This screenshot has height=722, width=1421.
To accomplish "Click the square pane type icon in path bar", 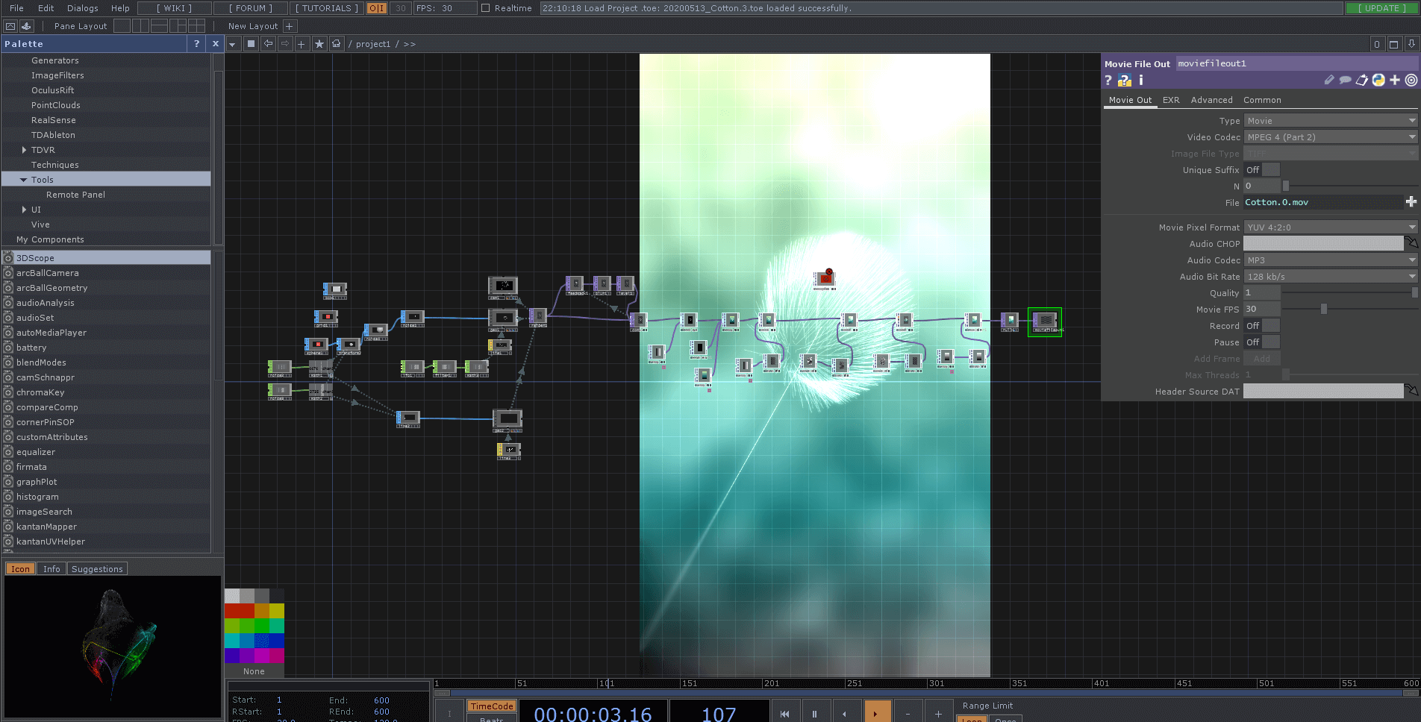I will tap(251, 44).
